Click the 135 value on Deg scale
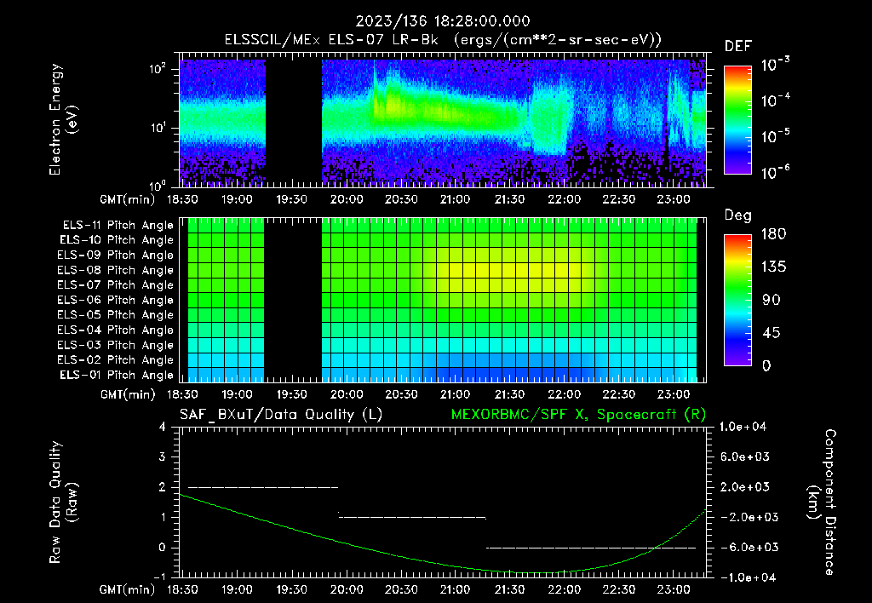The height and width of the screenshot is (603, 872). [773, 267]
